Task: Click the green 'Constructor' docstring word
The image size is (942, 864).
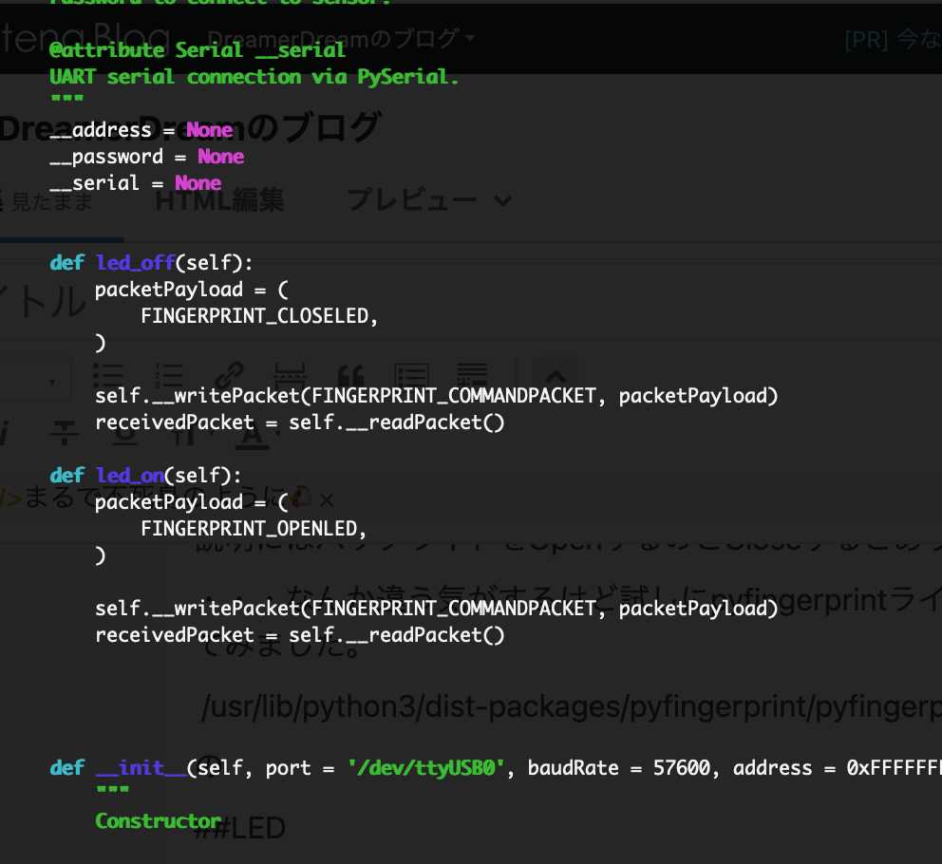Action: pyautogui.click(x=159, y=820)
